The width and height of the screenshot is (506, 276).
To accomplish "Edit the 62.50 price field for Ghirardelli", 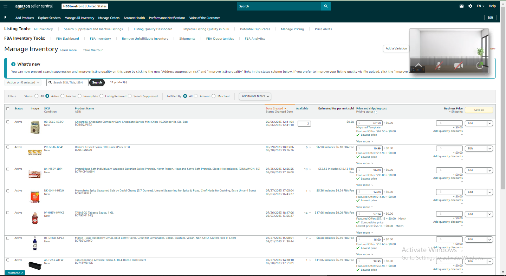I will pyautogui.click(x=369, y=123).
